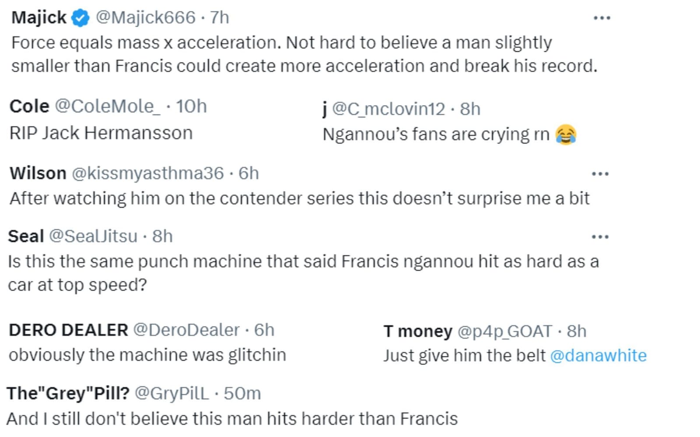Open the @danawhite mention link
The height and width of the screenshot is (437, 700).
(598, 356)
